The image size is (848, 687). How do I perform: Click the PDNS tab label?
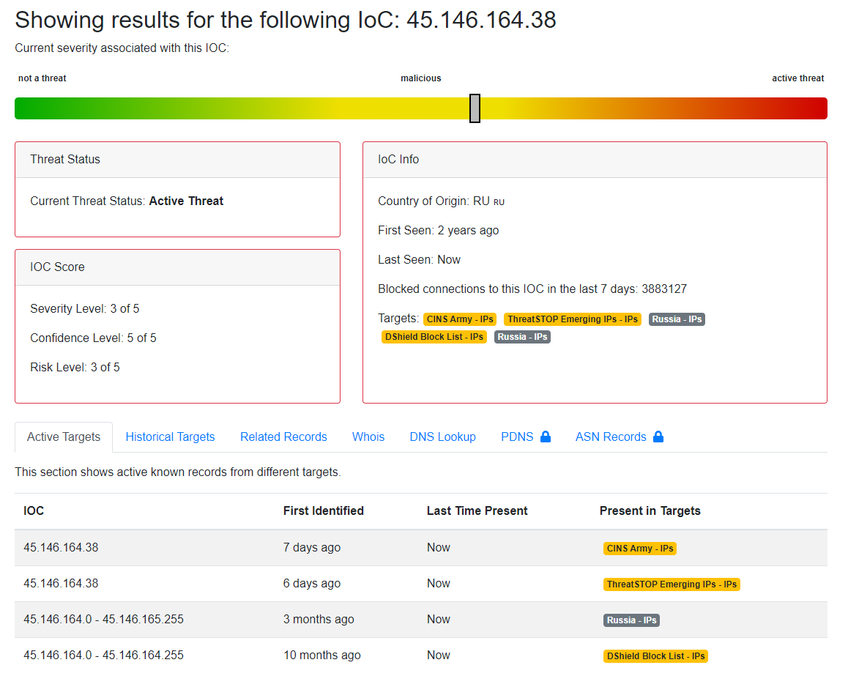click(x=517, y=437)
